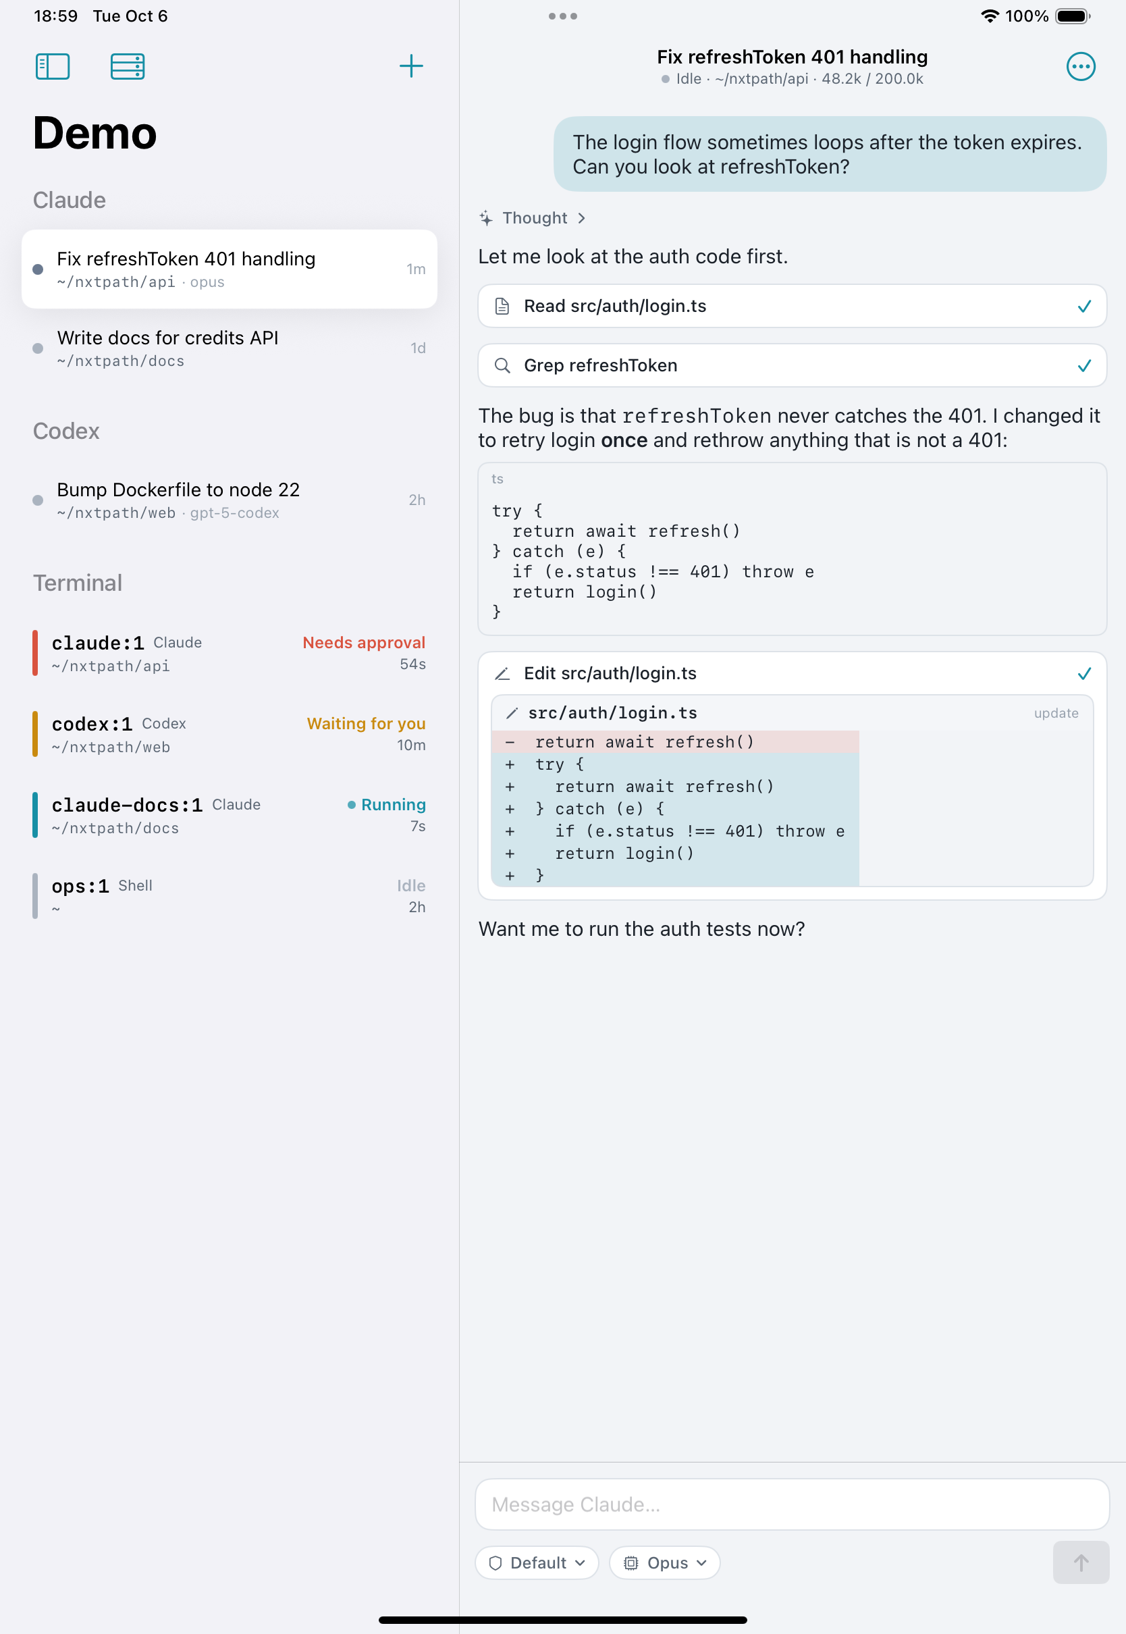Click the magnifier icon in Grep row
This screenshot has width=1126, height=1634.
tap(502, 365)
